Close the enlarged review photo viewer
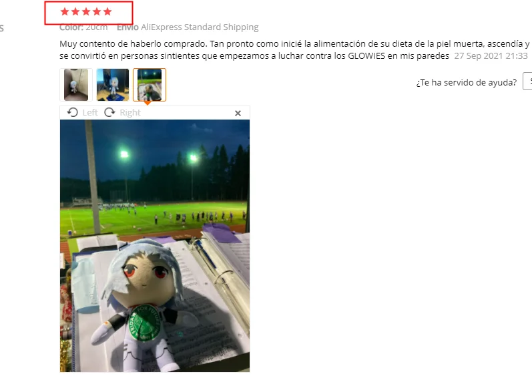This screenshot has height=380, width=532. pos(238,113)
